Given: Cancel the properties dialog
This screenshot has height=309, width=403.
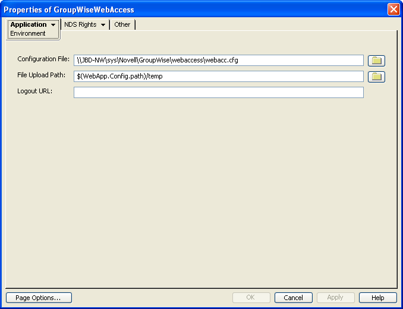Looking at the screenshot, I should tap(293, 298).
